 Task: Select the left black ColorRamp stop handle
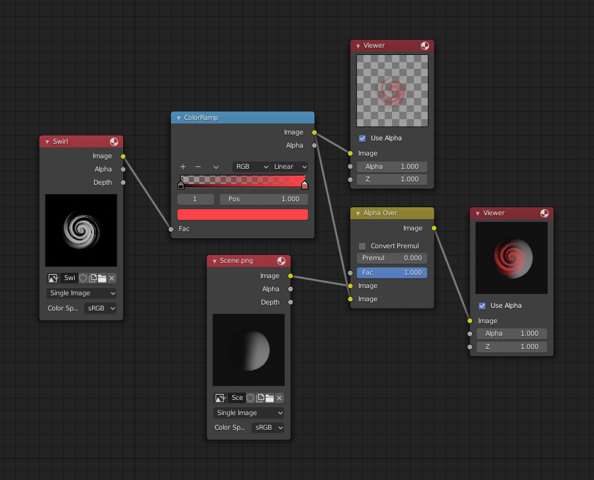(x=181, y=185)
